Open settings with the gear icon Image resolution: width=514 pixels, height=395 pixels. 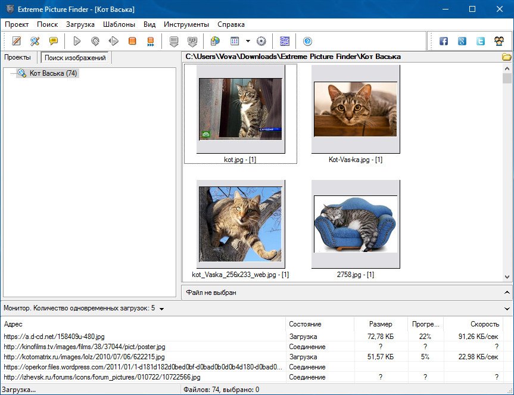pos(261,41)
